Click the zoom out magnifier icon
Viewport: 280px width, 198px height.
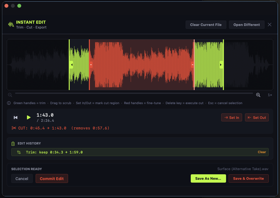click(10, 95)
